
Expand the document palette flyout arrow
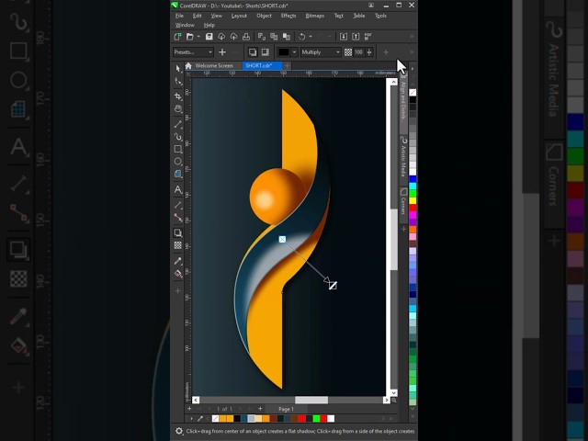pos(192,419)
